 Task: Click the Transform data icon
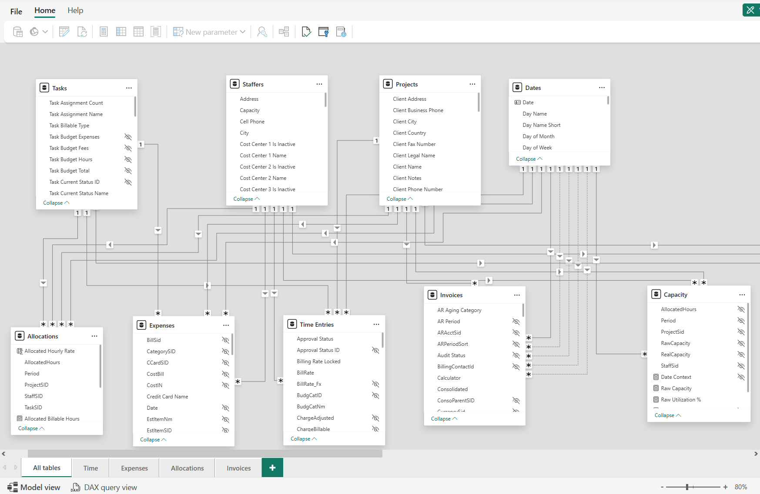[64, 32]
